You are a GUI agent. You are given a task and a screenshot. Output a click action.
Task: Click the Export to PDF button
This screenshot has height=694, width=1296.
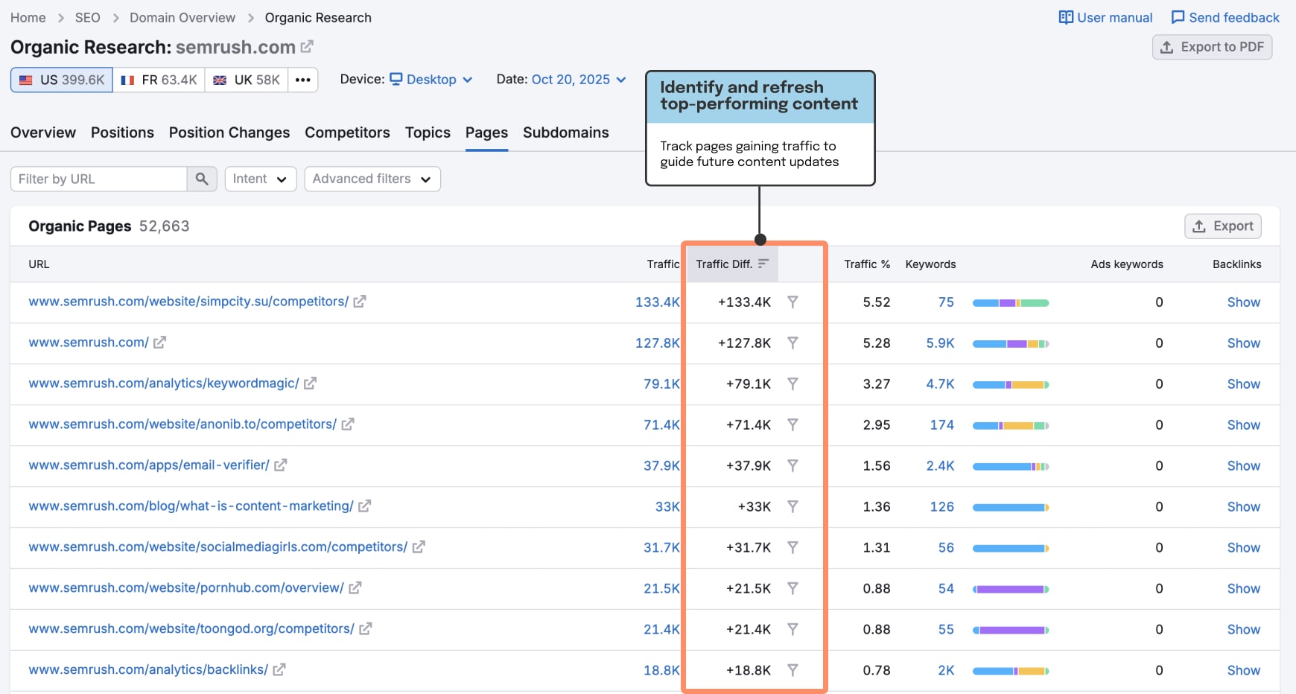pos(1212,47)
